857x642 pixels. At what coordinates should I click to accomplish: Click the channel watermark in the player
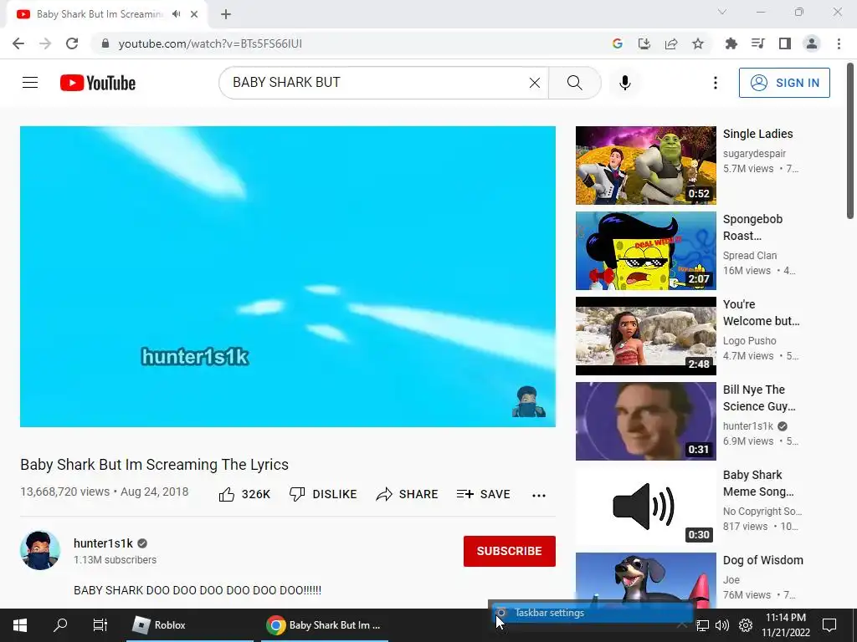click(x=529, y=401)
